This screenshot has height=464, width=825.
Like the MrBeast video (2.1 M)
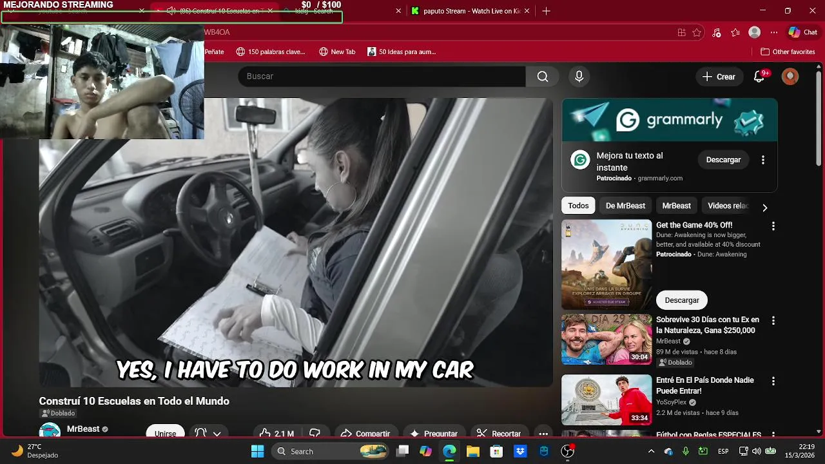tap(277, 434)
